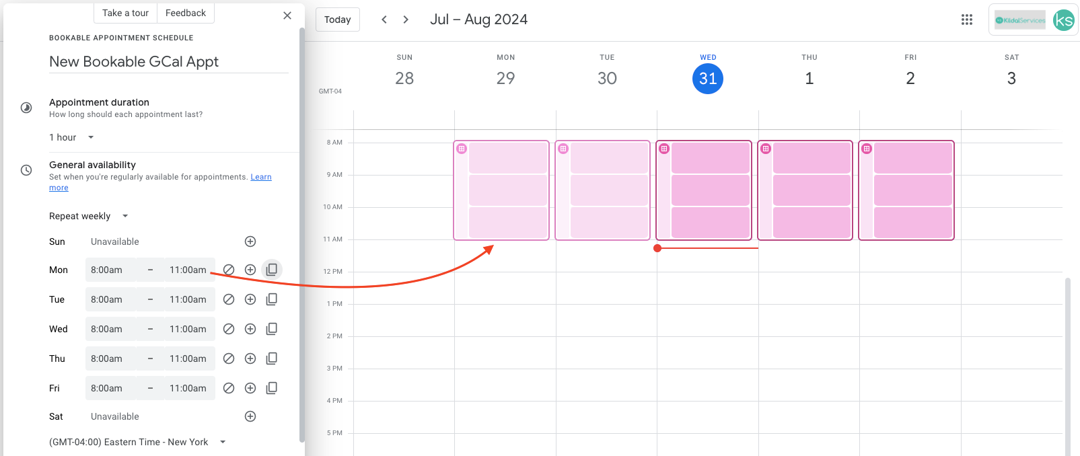Change the Eastern Time zone dropdown

[137, 442]
